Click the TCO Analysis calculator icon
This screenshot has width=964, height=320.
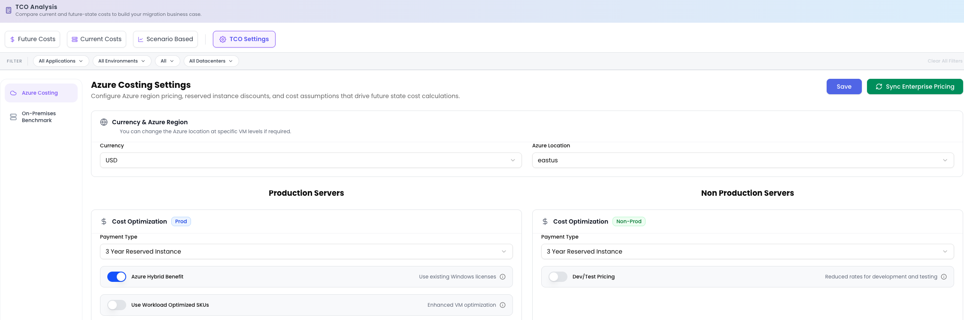(x=9, y=10)
